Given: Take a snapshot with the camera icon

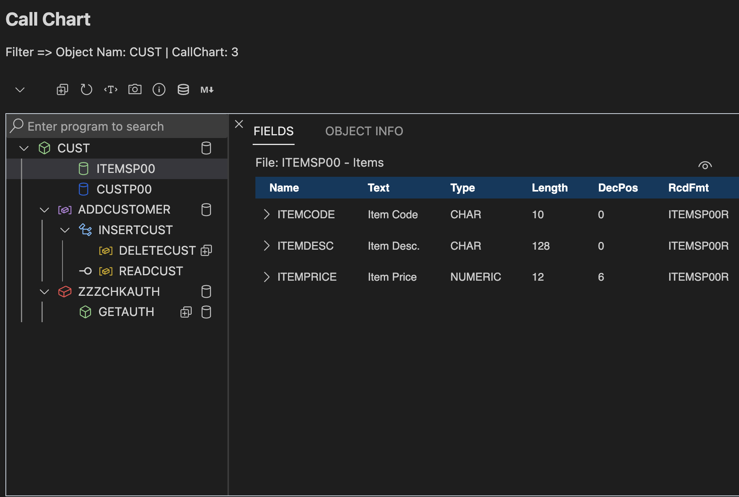Looking at the screenshot, I should [x=135, y=90].
